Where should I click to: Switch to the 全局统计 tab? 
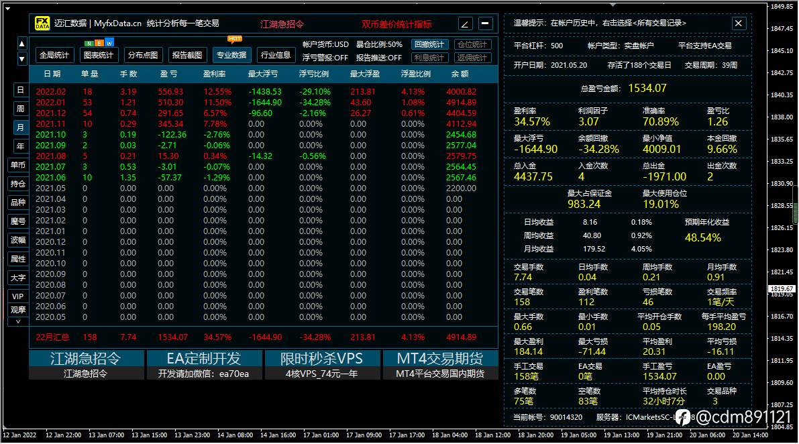click(x=54, y=55)
